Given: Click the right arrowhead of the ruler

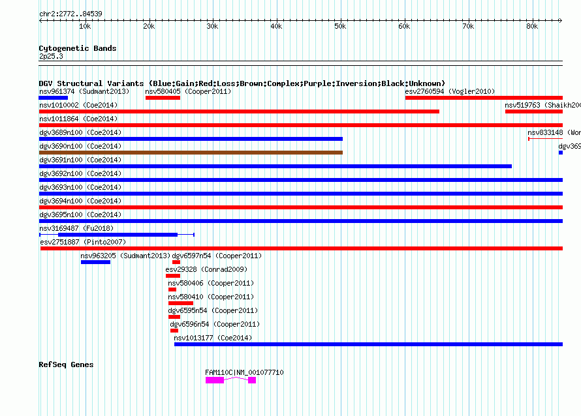Looking at the screenshot, I should 560,20.
